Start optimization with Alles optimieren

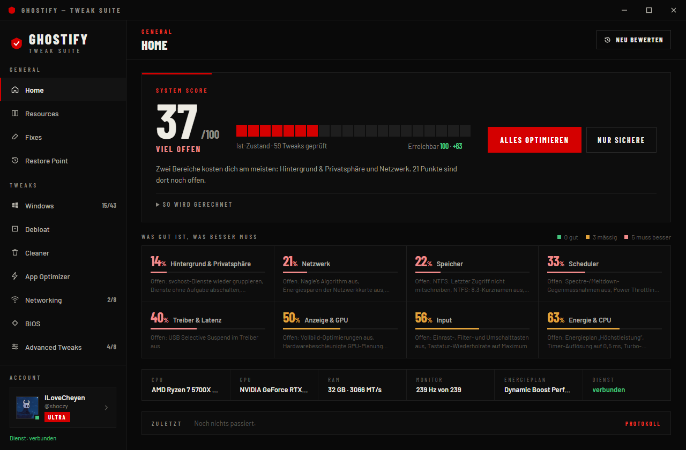(x=534, y=140)
